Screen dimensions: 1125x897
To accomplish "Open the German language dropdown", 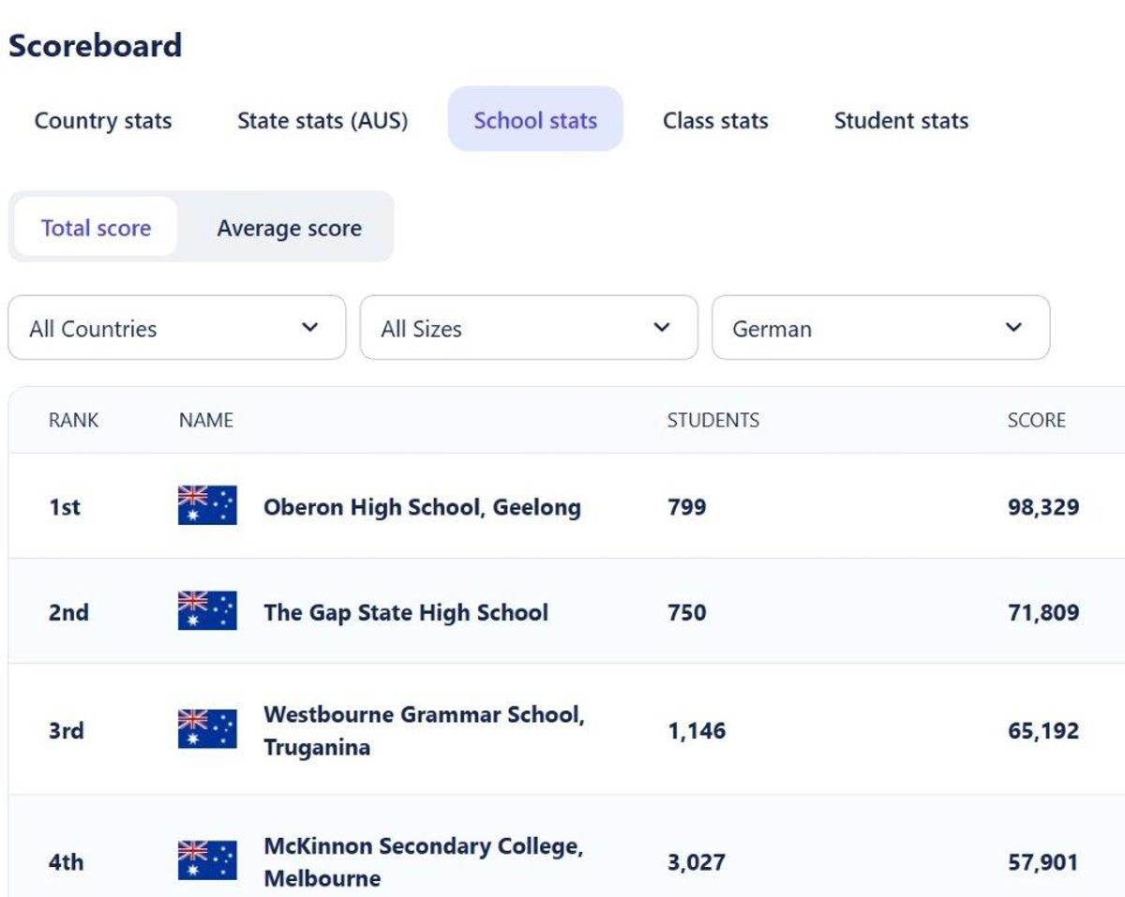I will click(880, 328).
